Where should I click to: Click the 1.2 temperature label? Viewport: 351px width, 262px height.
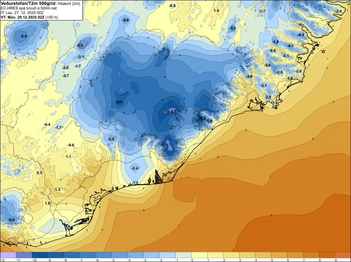point(58,190)
